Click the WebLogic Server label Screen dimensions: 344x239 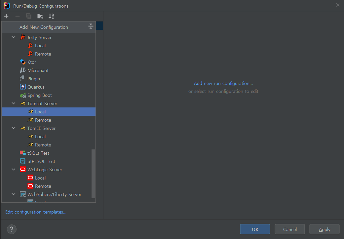click(x=45, y=170)
